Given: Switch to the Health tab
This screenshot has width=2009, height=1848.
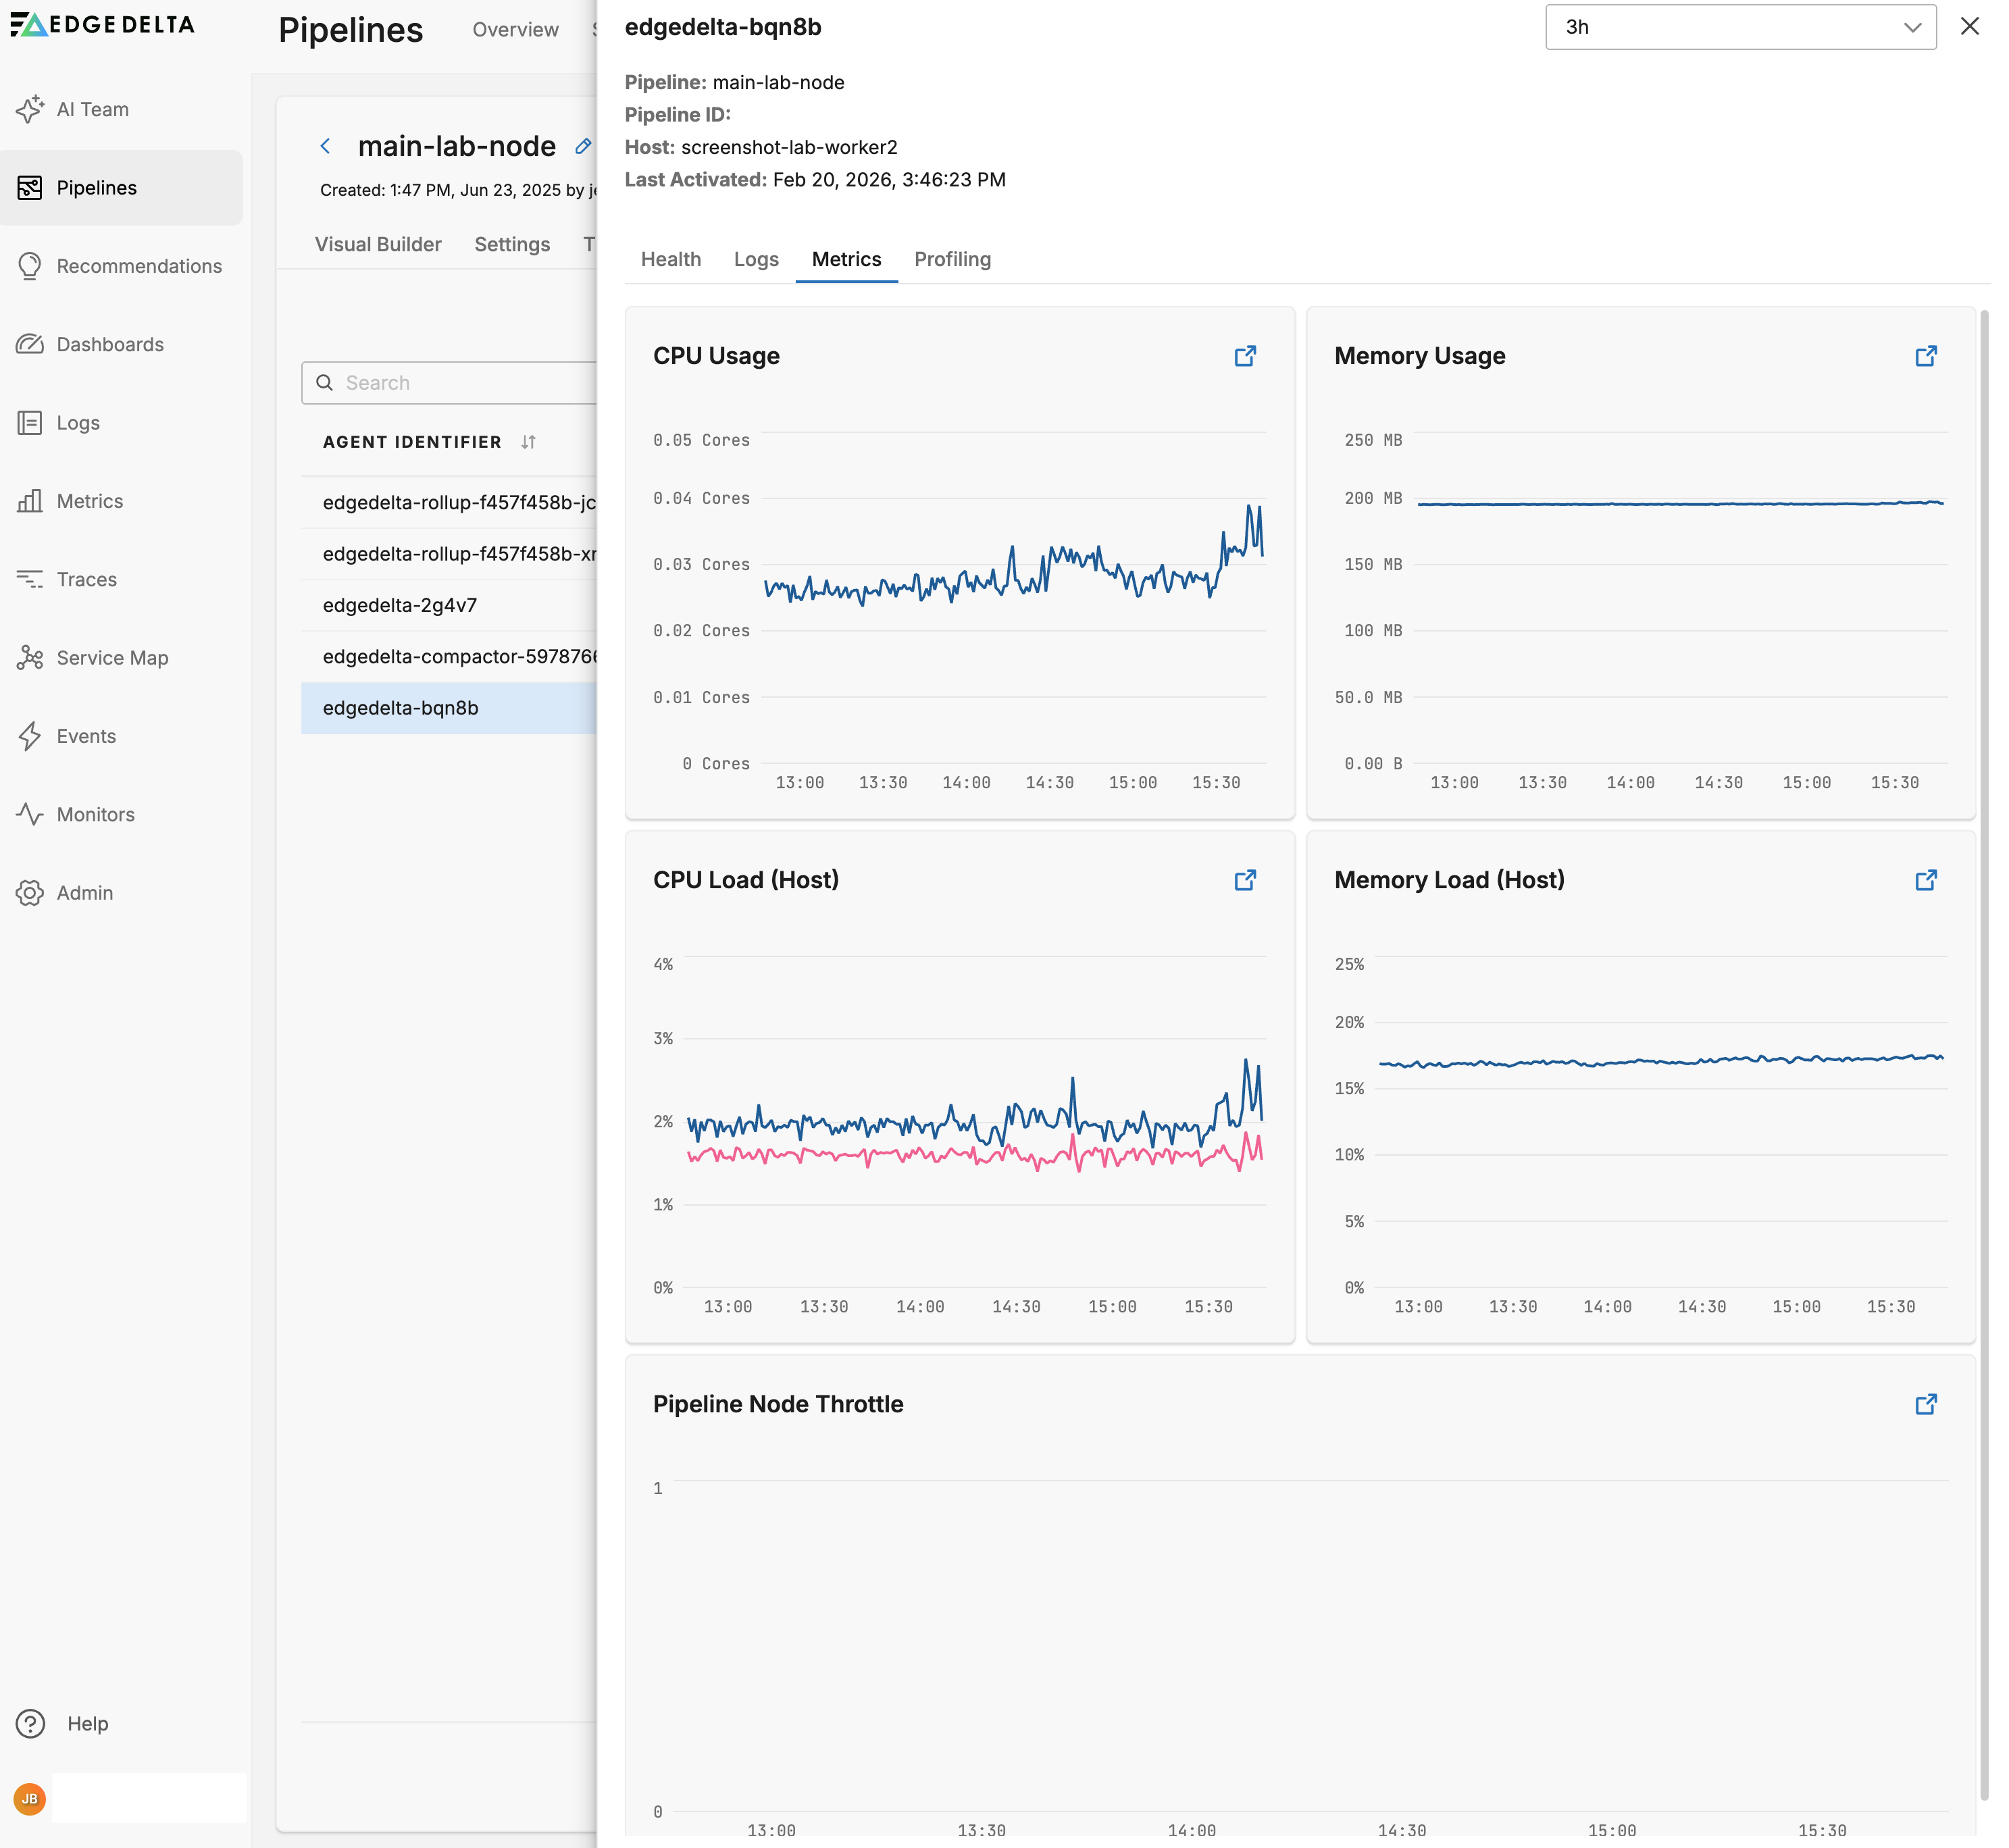Looking at the screenshot, I should click(670, 259).
